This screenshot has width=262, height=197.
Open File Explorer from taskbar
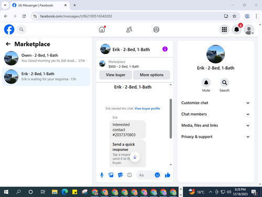54,192
